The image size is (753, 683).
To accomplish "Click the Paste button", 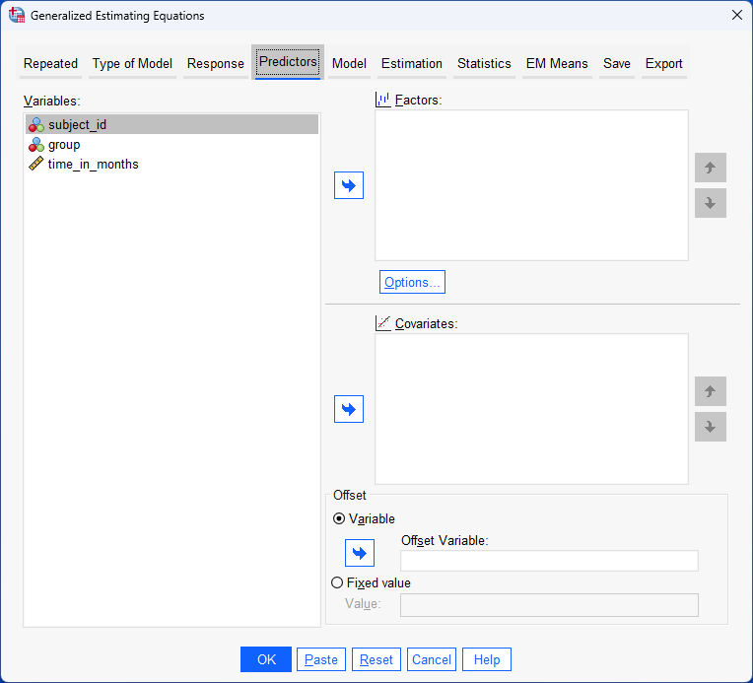I will click(x=321, y=659).
